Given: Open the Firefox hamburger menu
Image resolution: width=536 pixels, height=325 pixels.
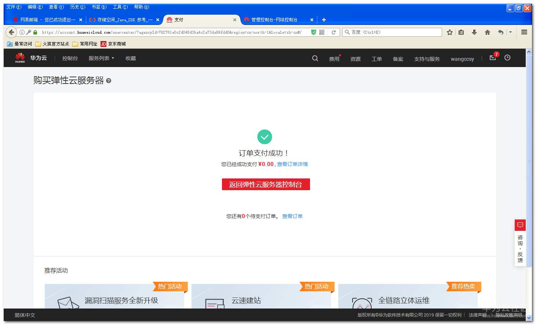Looking at the screenshot, I should click(524, 32).
